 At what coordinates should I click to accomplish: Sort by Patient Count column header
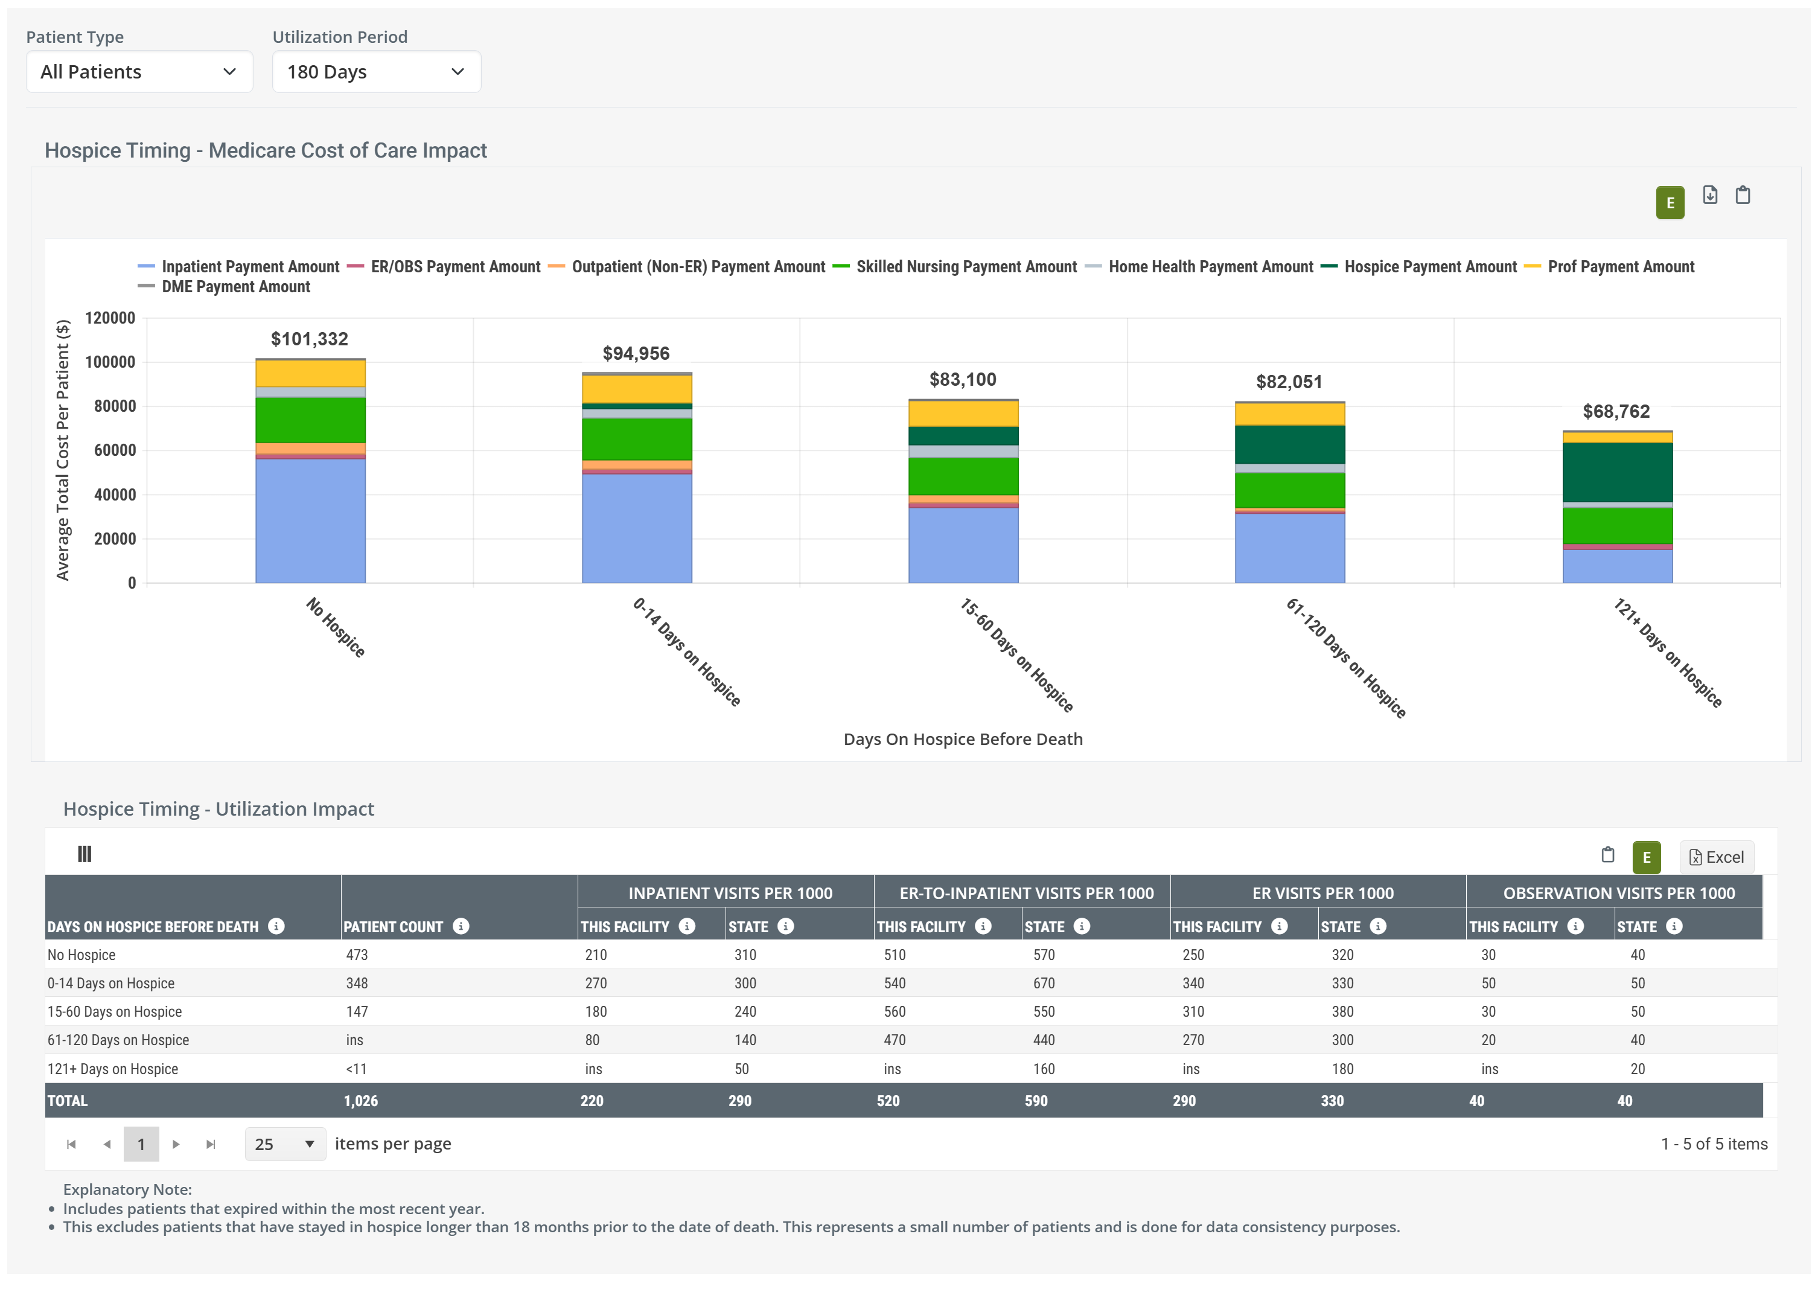click(393, 926)
